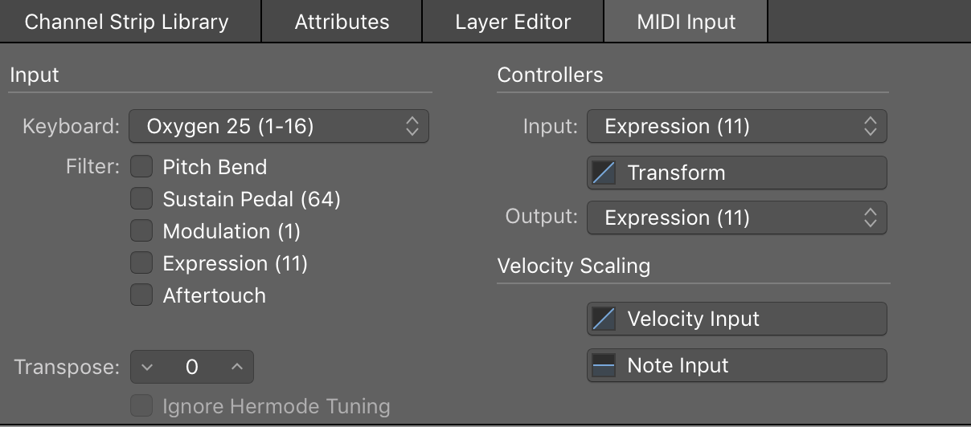The image size is (971, 427).
Task: Enable the Pitch Bend filter checkbox
Action: coord(141,167)
